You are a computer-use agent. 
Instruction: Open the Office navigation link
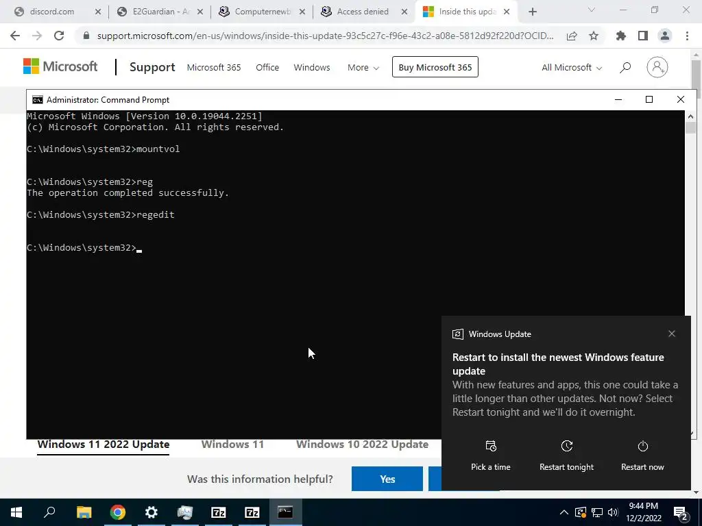click(x=267, y=68)
